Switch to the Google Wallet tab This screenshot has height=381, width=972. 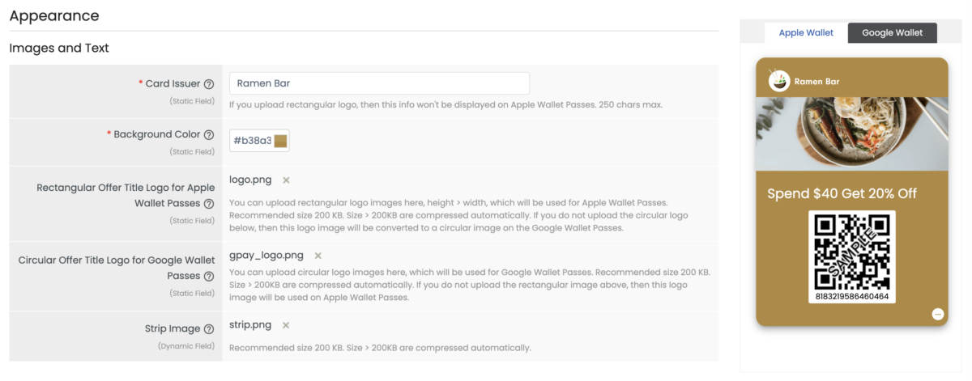coord(892,32)
